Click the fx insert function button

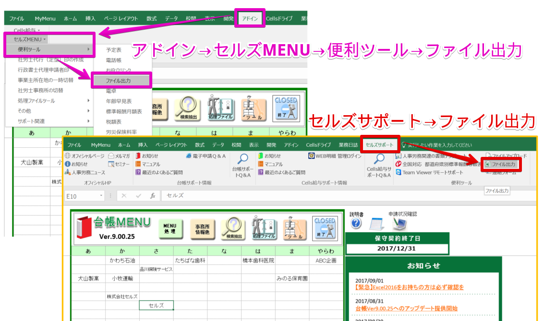153,195
